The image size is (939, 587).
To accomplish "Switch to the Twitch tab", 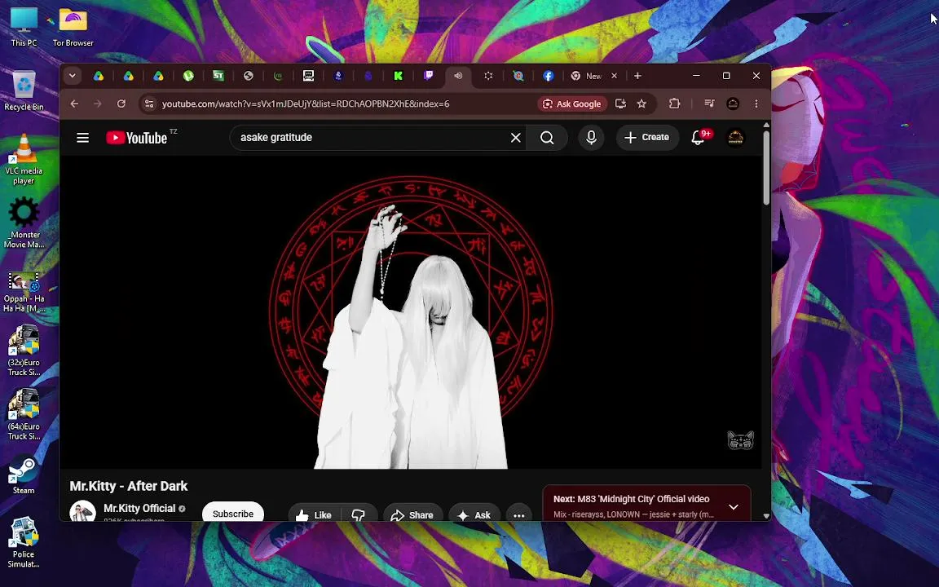I will tap(428, 76).
